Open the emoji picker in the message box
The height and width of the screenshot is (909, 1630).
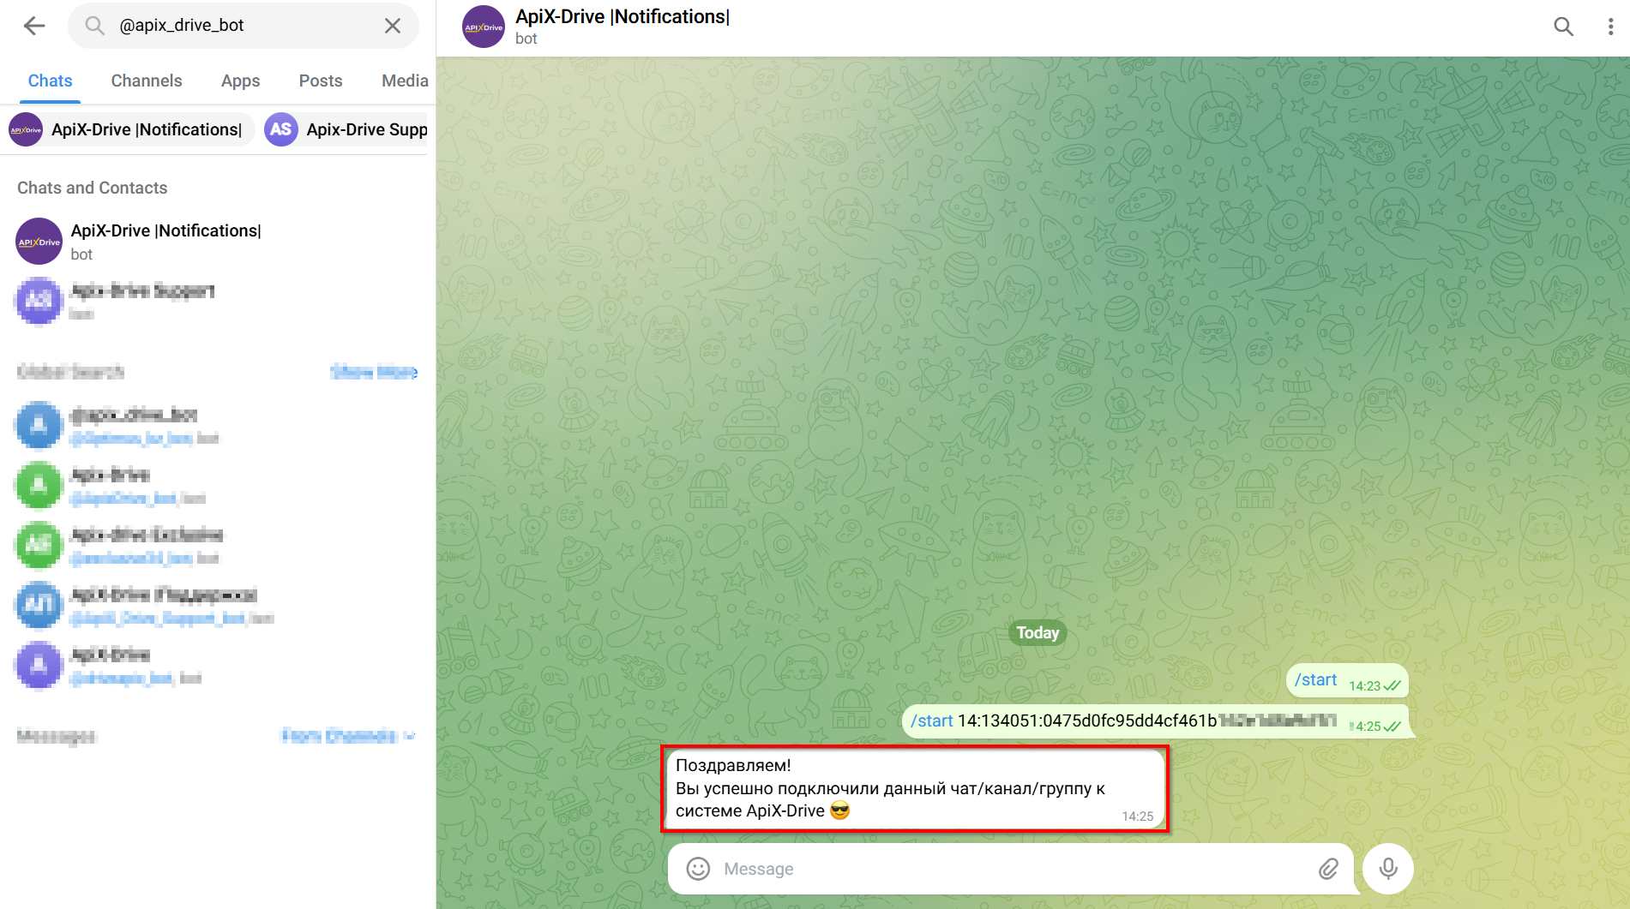point(698,869)
